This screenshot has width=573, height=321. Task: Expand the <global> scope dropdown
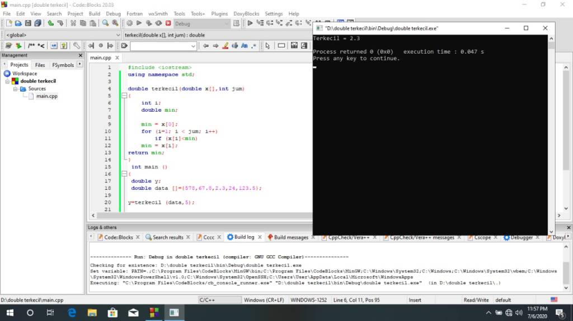(x=118, y=35)
